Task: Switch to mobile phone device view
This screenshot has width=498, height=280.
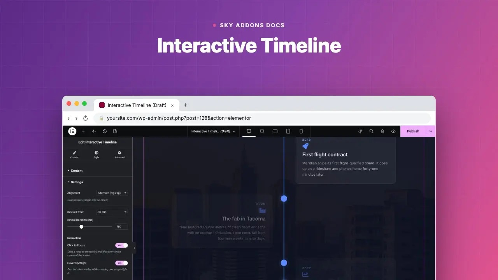Action: tap(301, 131)
